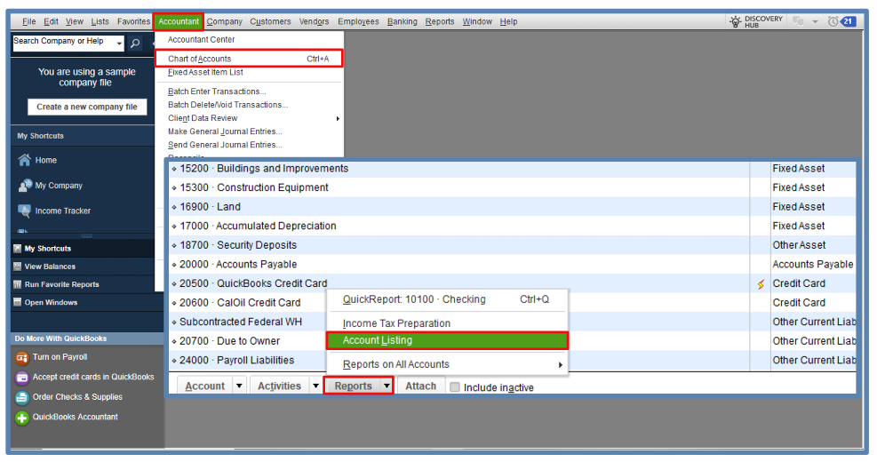Click the Account button
Image resolution: width=877 pixels, height=462 pixels.
pos(204,386)
